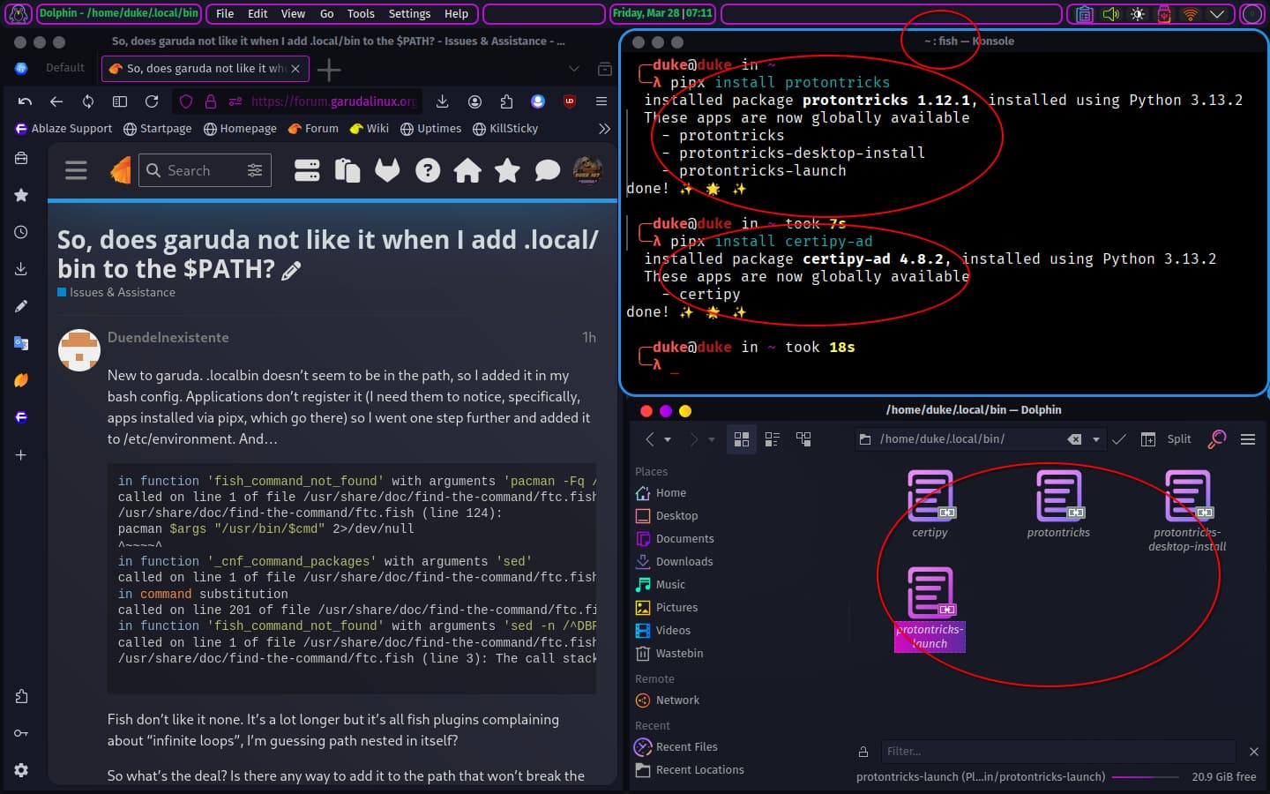Click the padlock site security icon
Viewport: 1270px width, 794px height.
(211, 101)
